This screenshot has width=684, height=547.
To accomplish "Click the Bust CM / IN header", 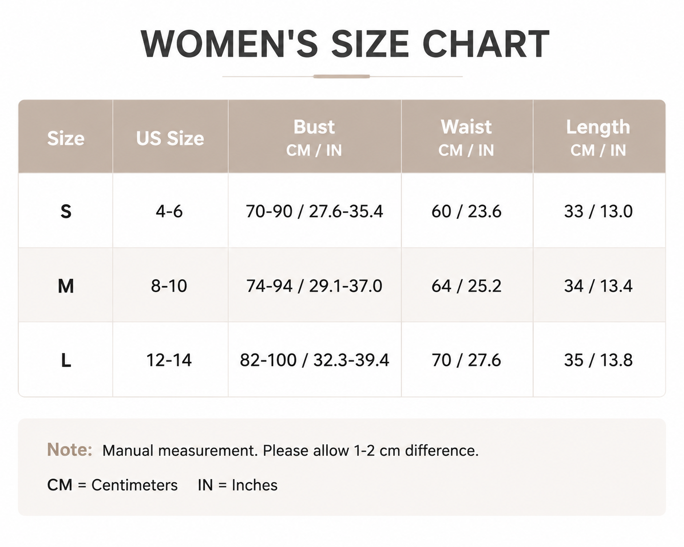I will [x=314, y=138].
